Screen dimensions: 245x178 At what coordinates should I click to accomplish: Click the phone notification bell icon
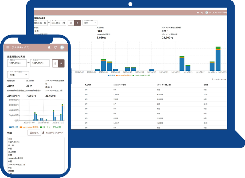point(49,47)
